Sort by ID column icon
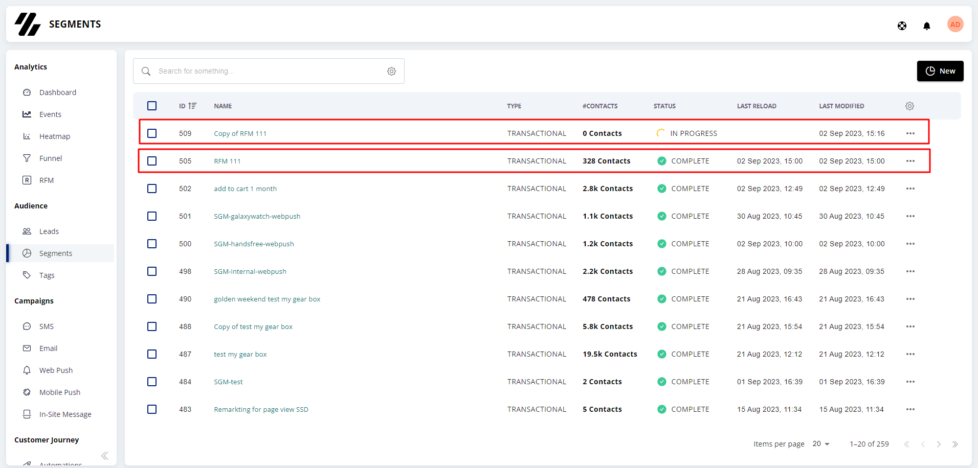The height and width of the screenshot is (468, 978). (192, 106)
